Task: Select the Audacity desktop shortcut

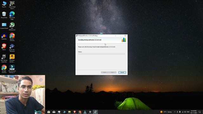Action: (x=4, y=36)
